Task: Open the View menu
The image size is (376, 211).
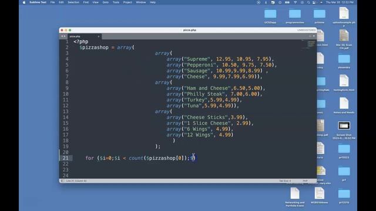Action: tap(95, 2)
